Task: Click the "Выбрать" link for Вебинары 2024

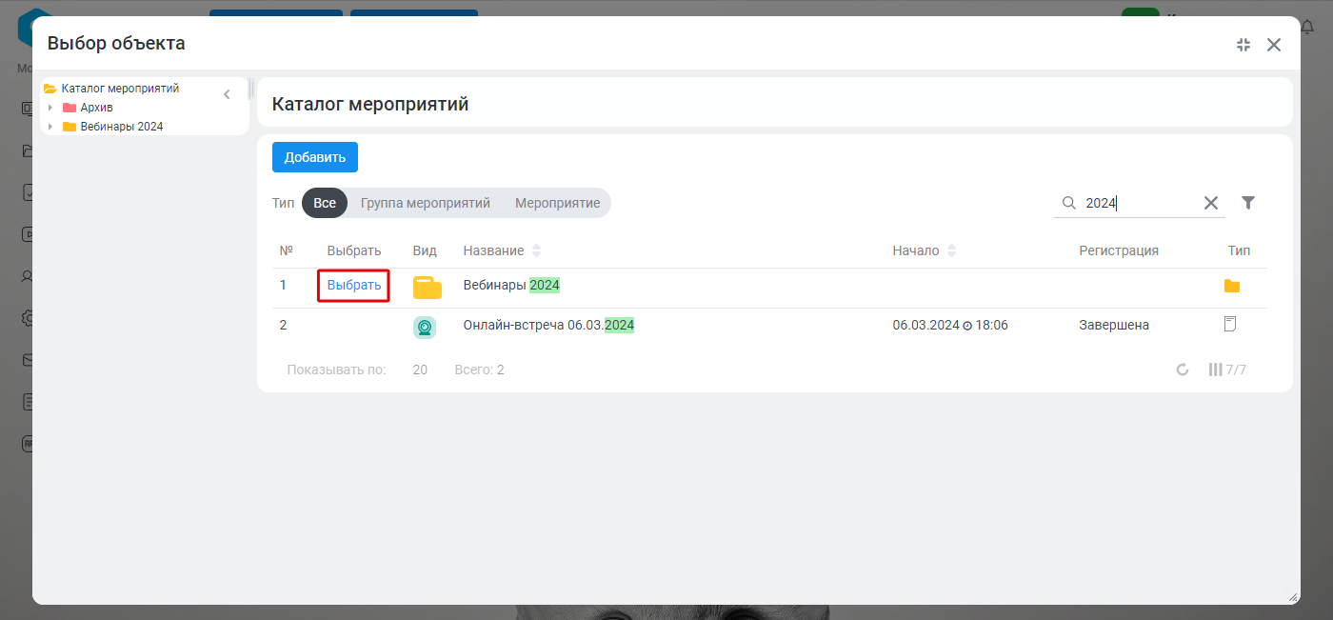Action: pyautogui.click(x=354, y=285)
